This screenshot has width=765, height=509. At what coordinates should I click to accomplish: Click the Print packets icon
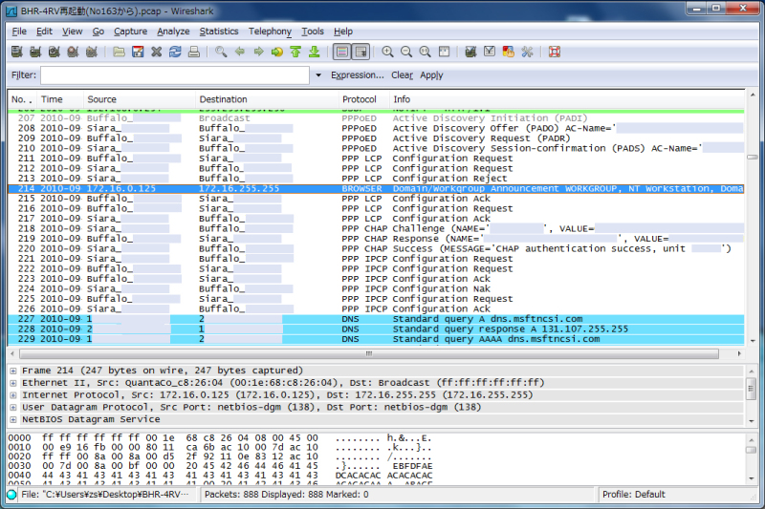(x=194, y=52)
